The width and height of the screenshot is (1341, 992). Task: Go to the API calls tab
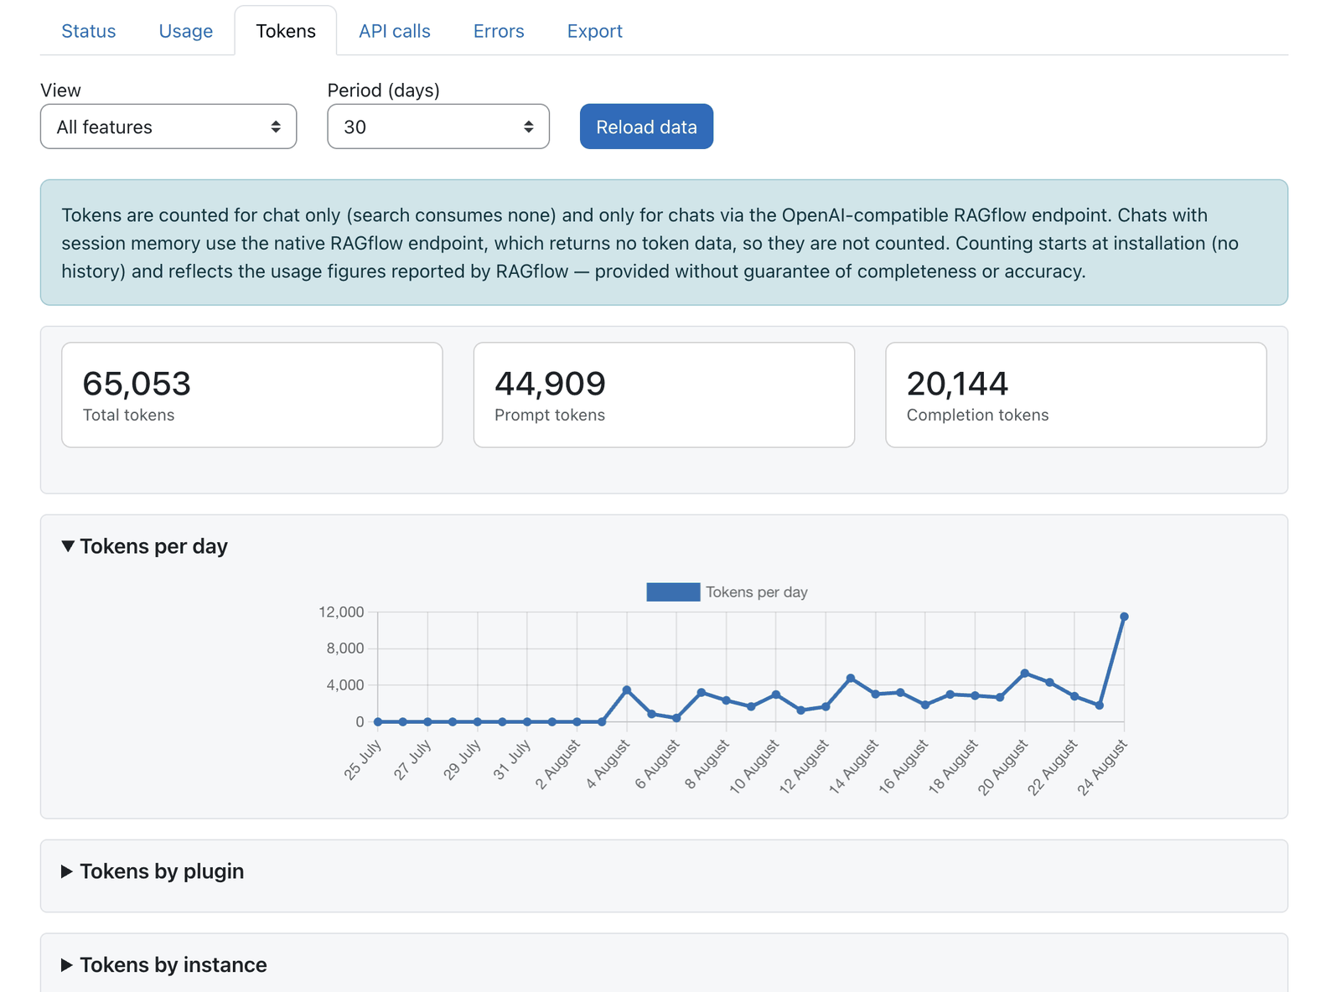point(394,31)
